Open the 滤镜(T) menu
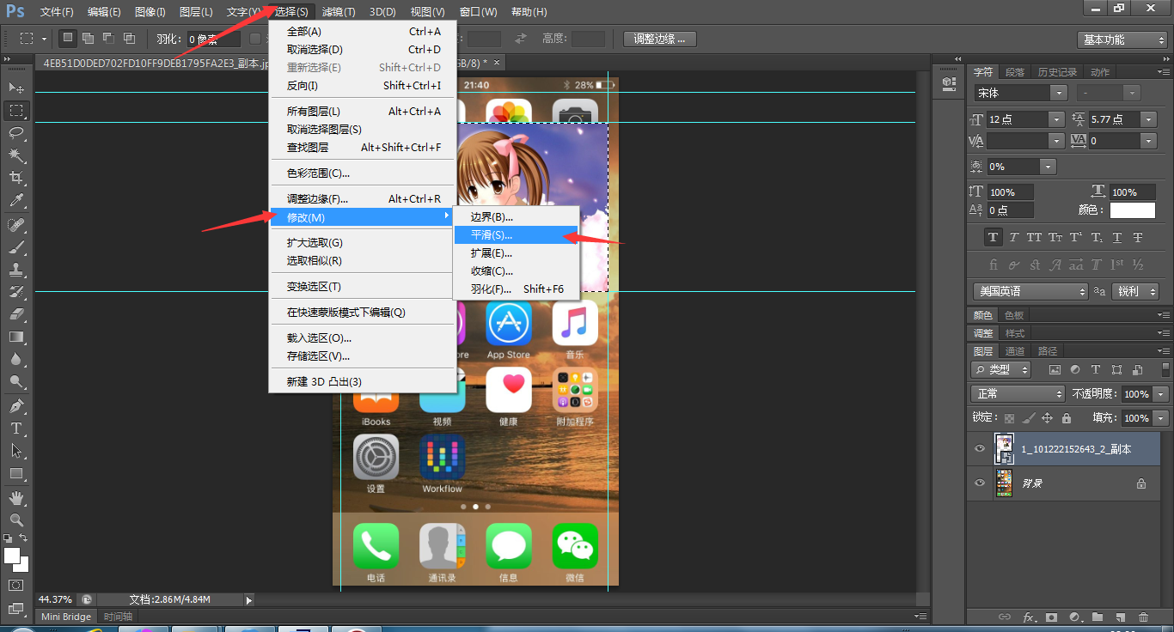The image size is (1174, 632). (339, 12)
